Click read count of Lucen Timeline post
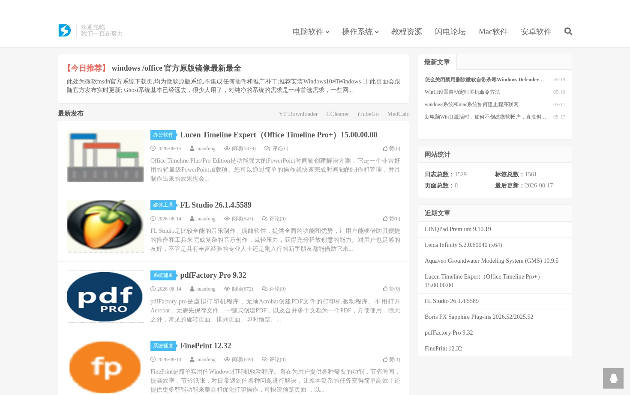The height and width of the screenshot is (395, 630). pyautogui.click(x=240, y=148)
